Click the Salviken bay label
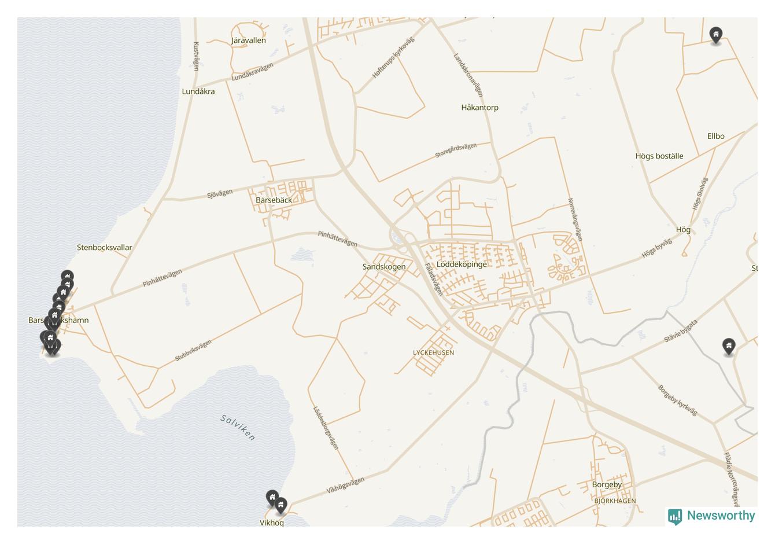Viewport: 775px width, 544px height. coord(238,427)
